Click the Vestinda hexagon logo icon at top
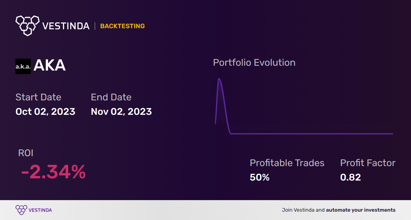Viewport: 411px width, 220px height. [x=28, y=26]
